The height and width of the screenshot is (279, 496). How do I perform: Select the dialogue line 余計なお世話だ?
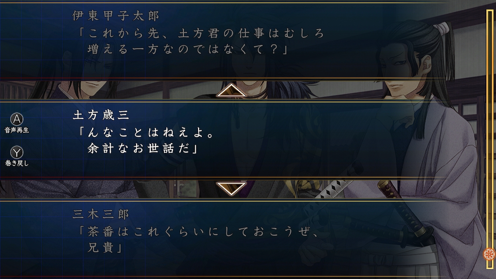tap(139, 149)
